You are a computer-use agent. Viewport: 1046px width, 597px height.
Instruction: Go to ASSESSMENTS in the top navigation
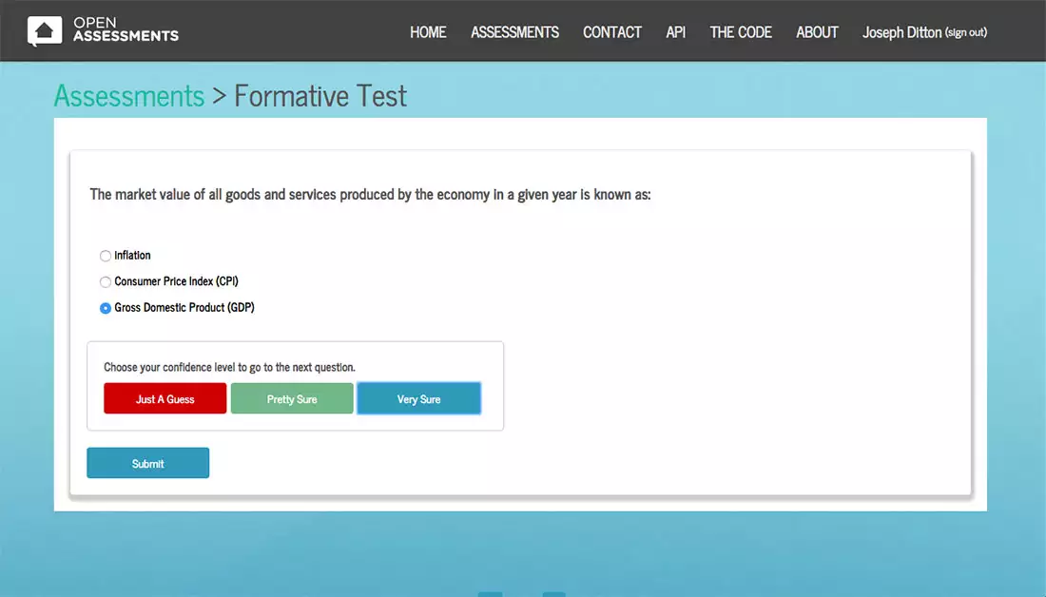coord(514,32)
